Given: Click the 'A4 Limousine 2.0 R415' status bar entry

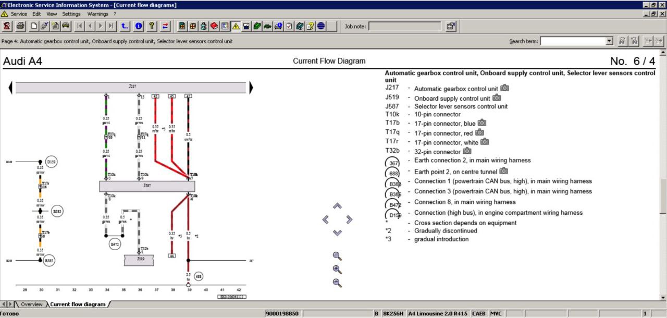Looking at the screenshot, I should (438, 314).
